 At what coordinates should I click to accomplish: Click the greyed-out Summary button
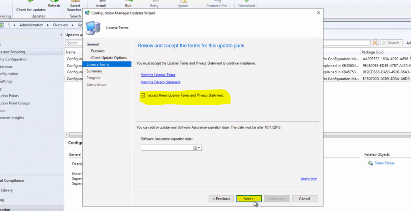coord(277,199)
